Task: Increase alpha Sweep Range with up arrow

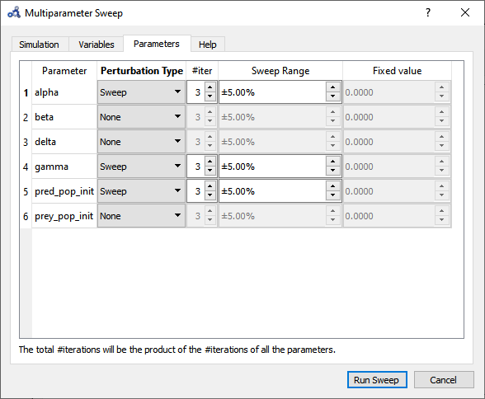Action: point(333,87)
